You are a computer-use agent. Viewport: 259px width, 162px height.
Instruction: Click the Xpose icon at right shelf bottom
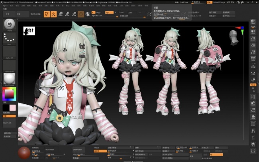(253, 151)
